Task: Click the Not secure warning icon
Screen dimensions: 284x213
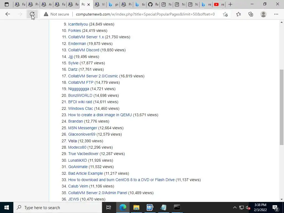Action: tap(46, 14)
